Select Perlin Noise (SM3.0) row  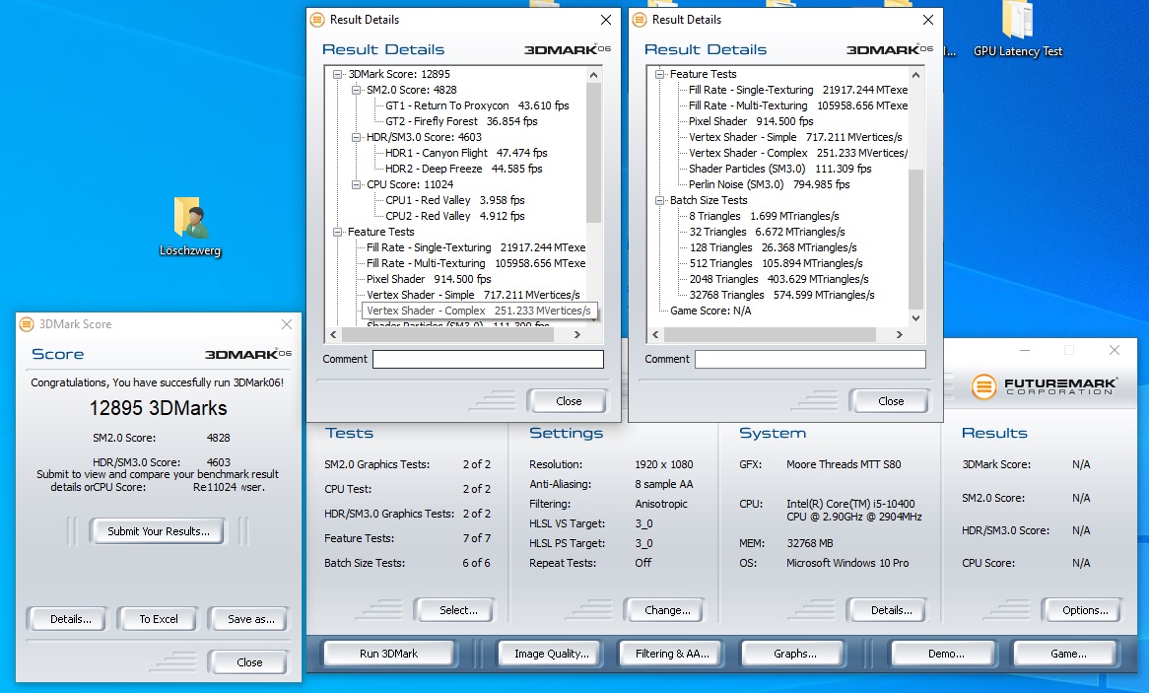[769, 184]
